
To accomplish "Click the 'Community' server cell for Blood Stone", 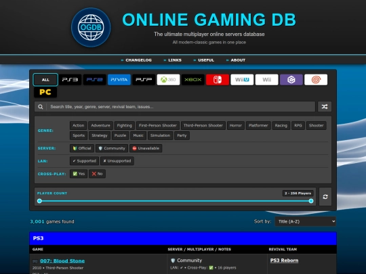I will (x=186, y=260).
